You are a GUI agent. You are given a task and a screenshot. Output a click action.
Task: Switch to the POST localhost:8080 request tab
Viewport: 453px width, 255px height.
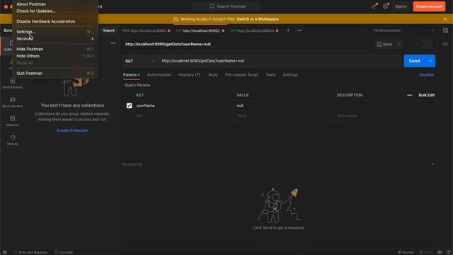click(146, 30)
